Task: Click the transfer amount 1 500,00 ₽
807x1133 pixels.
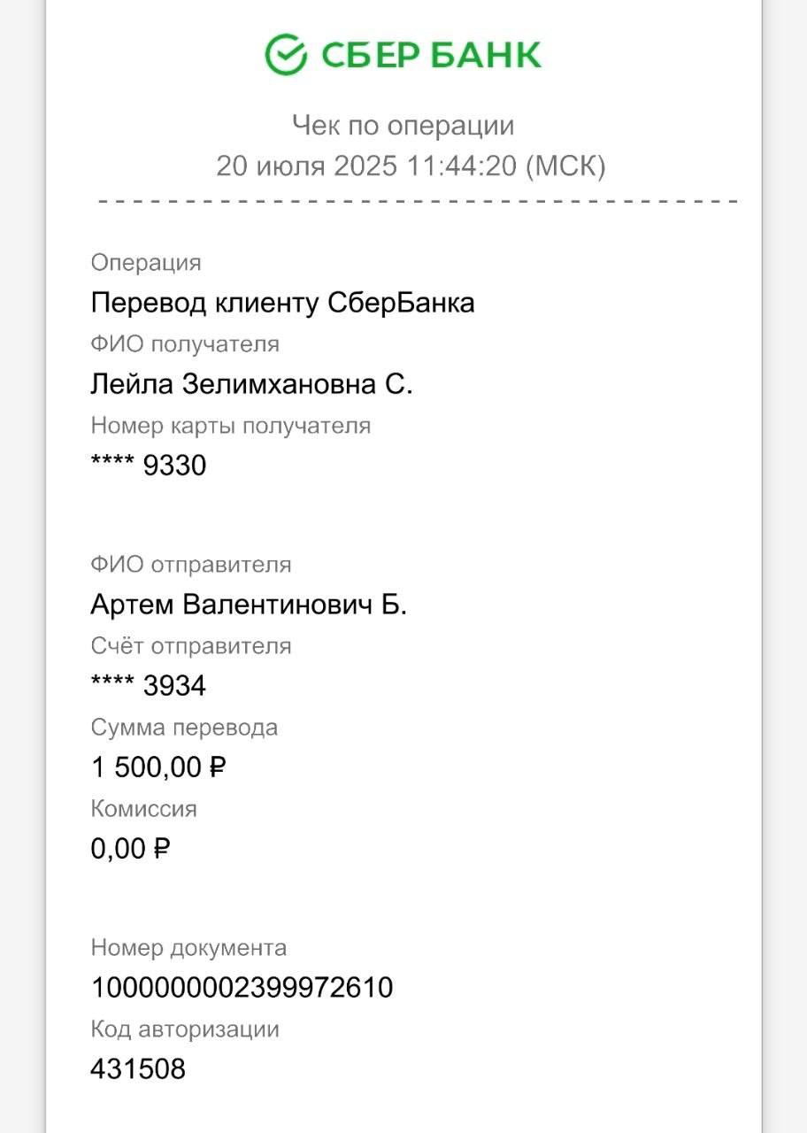Action: point(158,767)
